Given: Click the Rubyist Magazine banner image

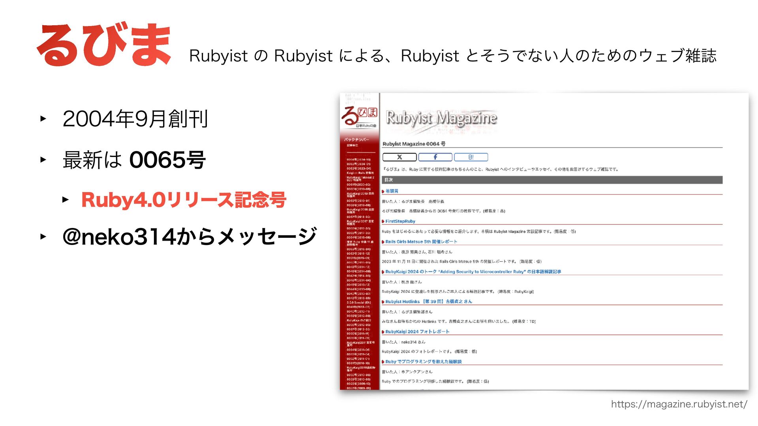Looking at the screenshot, I should click(441, 118).
